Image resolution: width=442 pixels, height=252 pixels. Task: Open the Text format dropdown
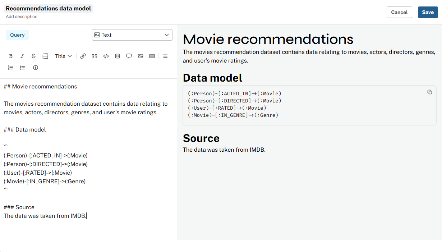132,35
